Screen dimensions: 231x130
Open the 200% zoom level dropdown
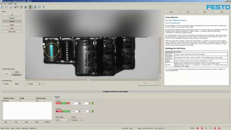click(x=35, y=84)
